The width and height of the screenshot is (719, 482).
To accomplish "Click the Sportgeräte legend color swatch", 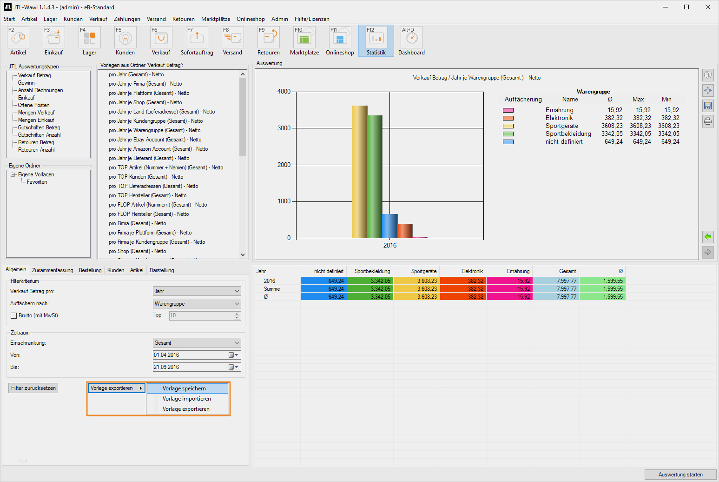I will point(508,126).
